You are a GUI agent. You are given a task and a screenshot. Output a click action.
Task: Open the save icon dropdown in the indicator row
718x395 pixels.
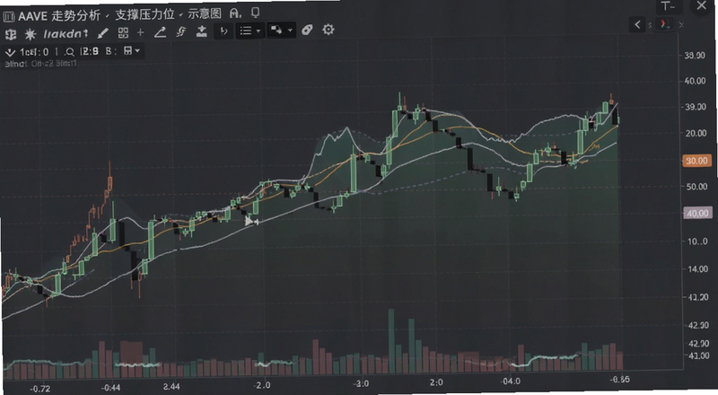click(132, 50)
